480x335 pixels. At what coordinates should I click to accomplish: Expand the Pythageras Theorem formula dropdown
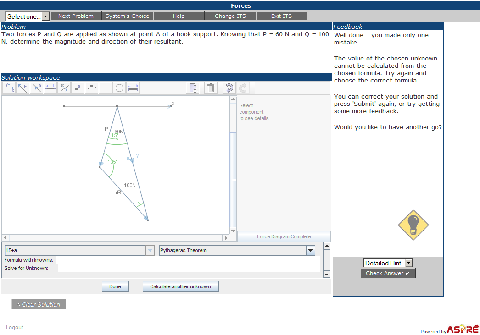(x=311, y=250)
